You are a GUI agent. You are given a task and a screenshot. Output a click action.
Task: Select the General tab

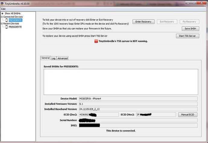click(46, 58)
